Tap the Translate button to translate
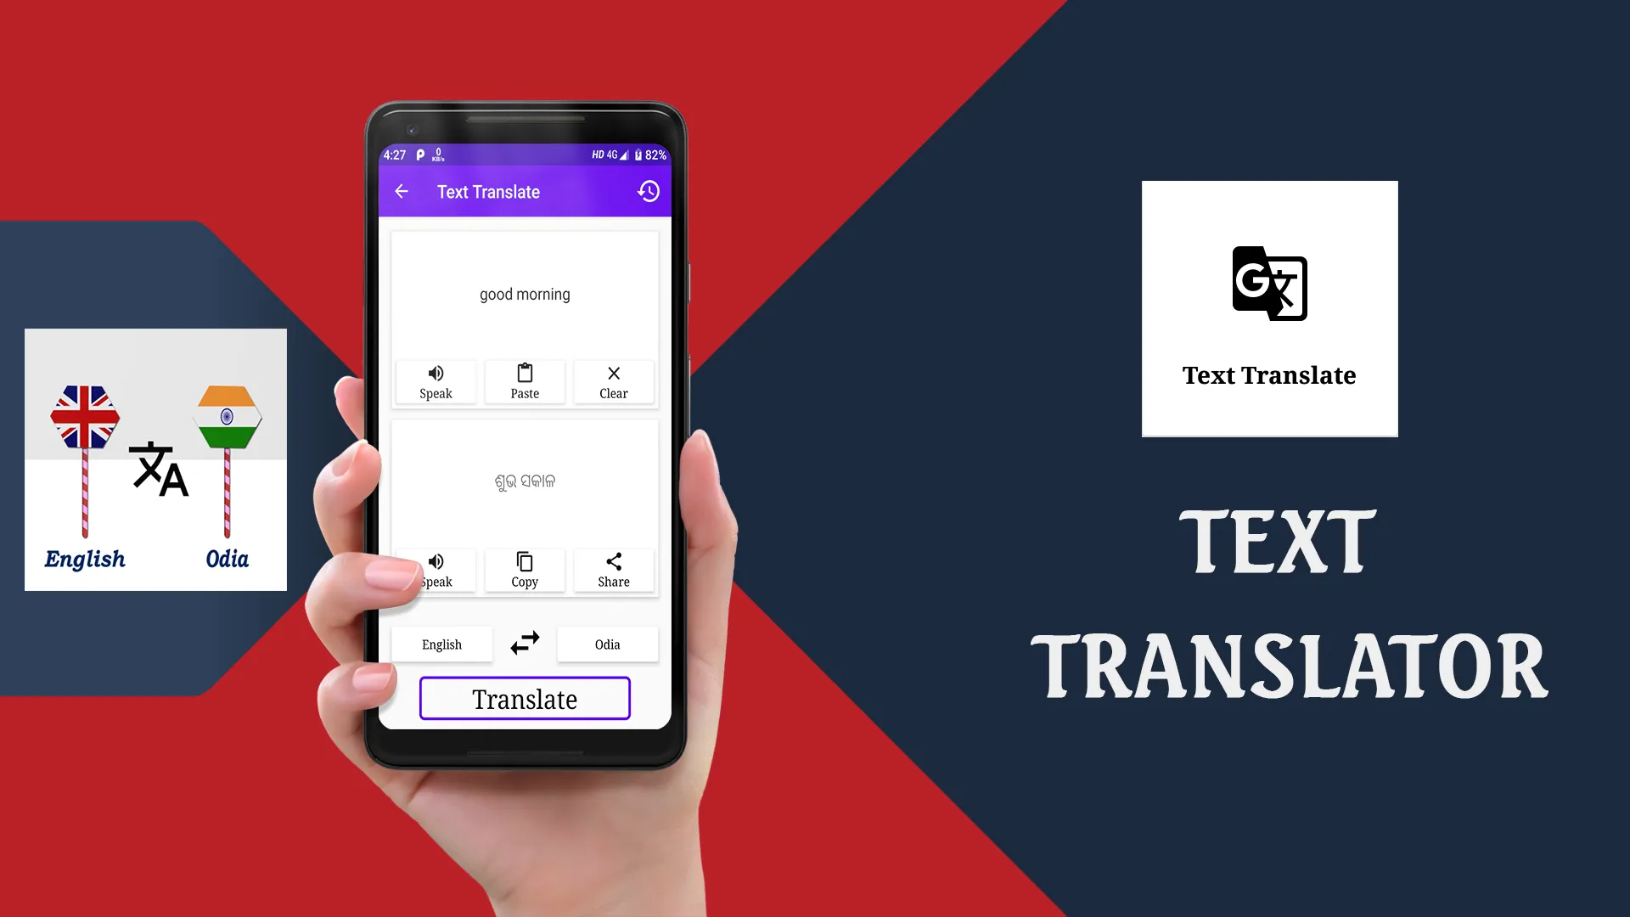 tap(525, 699)
